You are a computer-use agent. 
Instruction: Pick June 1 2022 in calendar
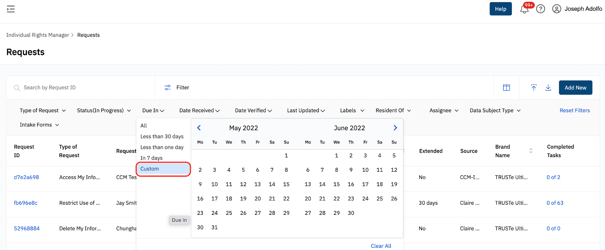click(x=337, y=155)
